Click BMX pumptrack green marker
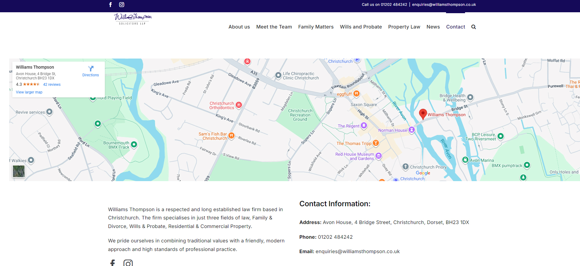The height and width of the screenshot is (266, 580). click(527, 165)
